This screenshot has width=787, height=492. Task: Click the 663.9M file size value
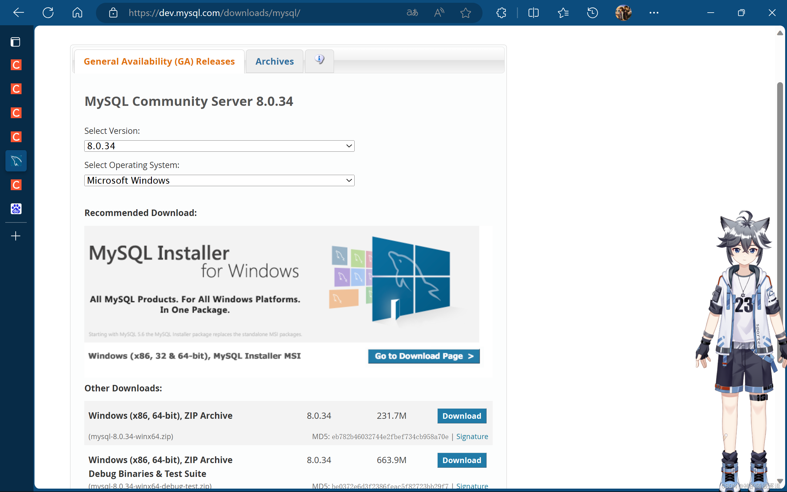click(392, 460)
